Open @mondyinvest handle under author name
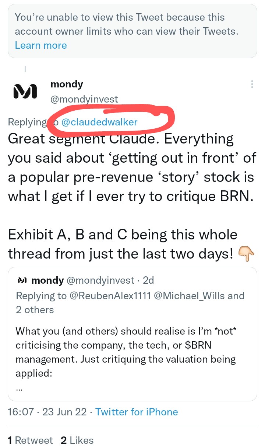265x446 pixels. (x=84, y=99)
